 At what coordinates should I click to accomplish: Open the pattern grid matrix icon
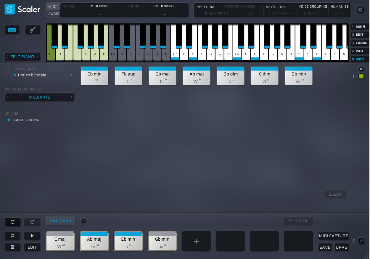[12, 247]
